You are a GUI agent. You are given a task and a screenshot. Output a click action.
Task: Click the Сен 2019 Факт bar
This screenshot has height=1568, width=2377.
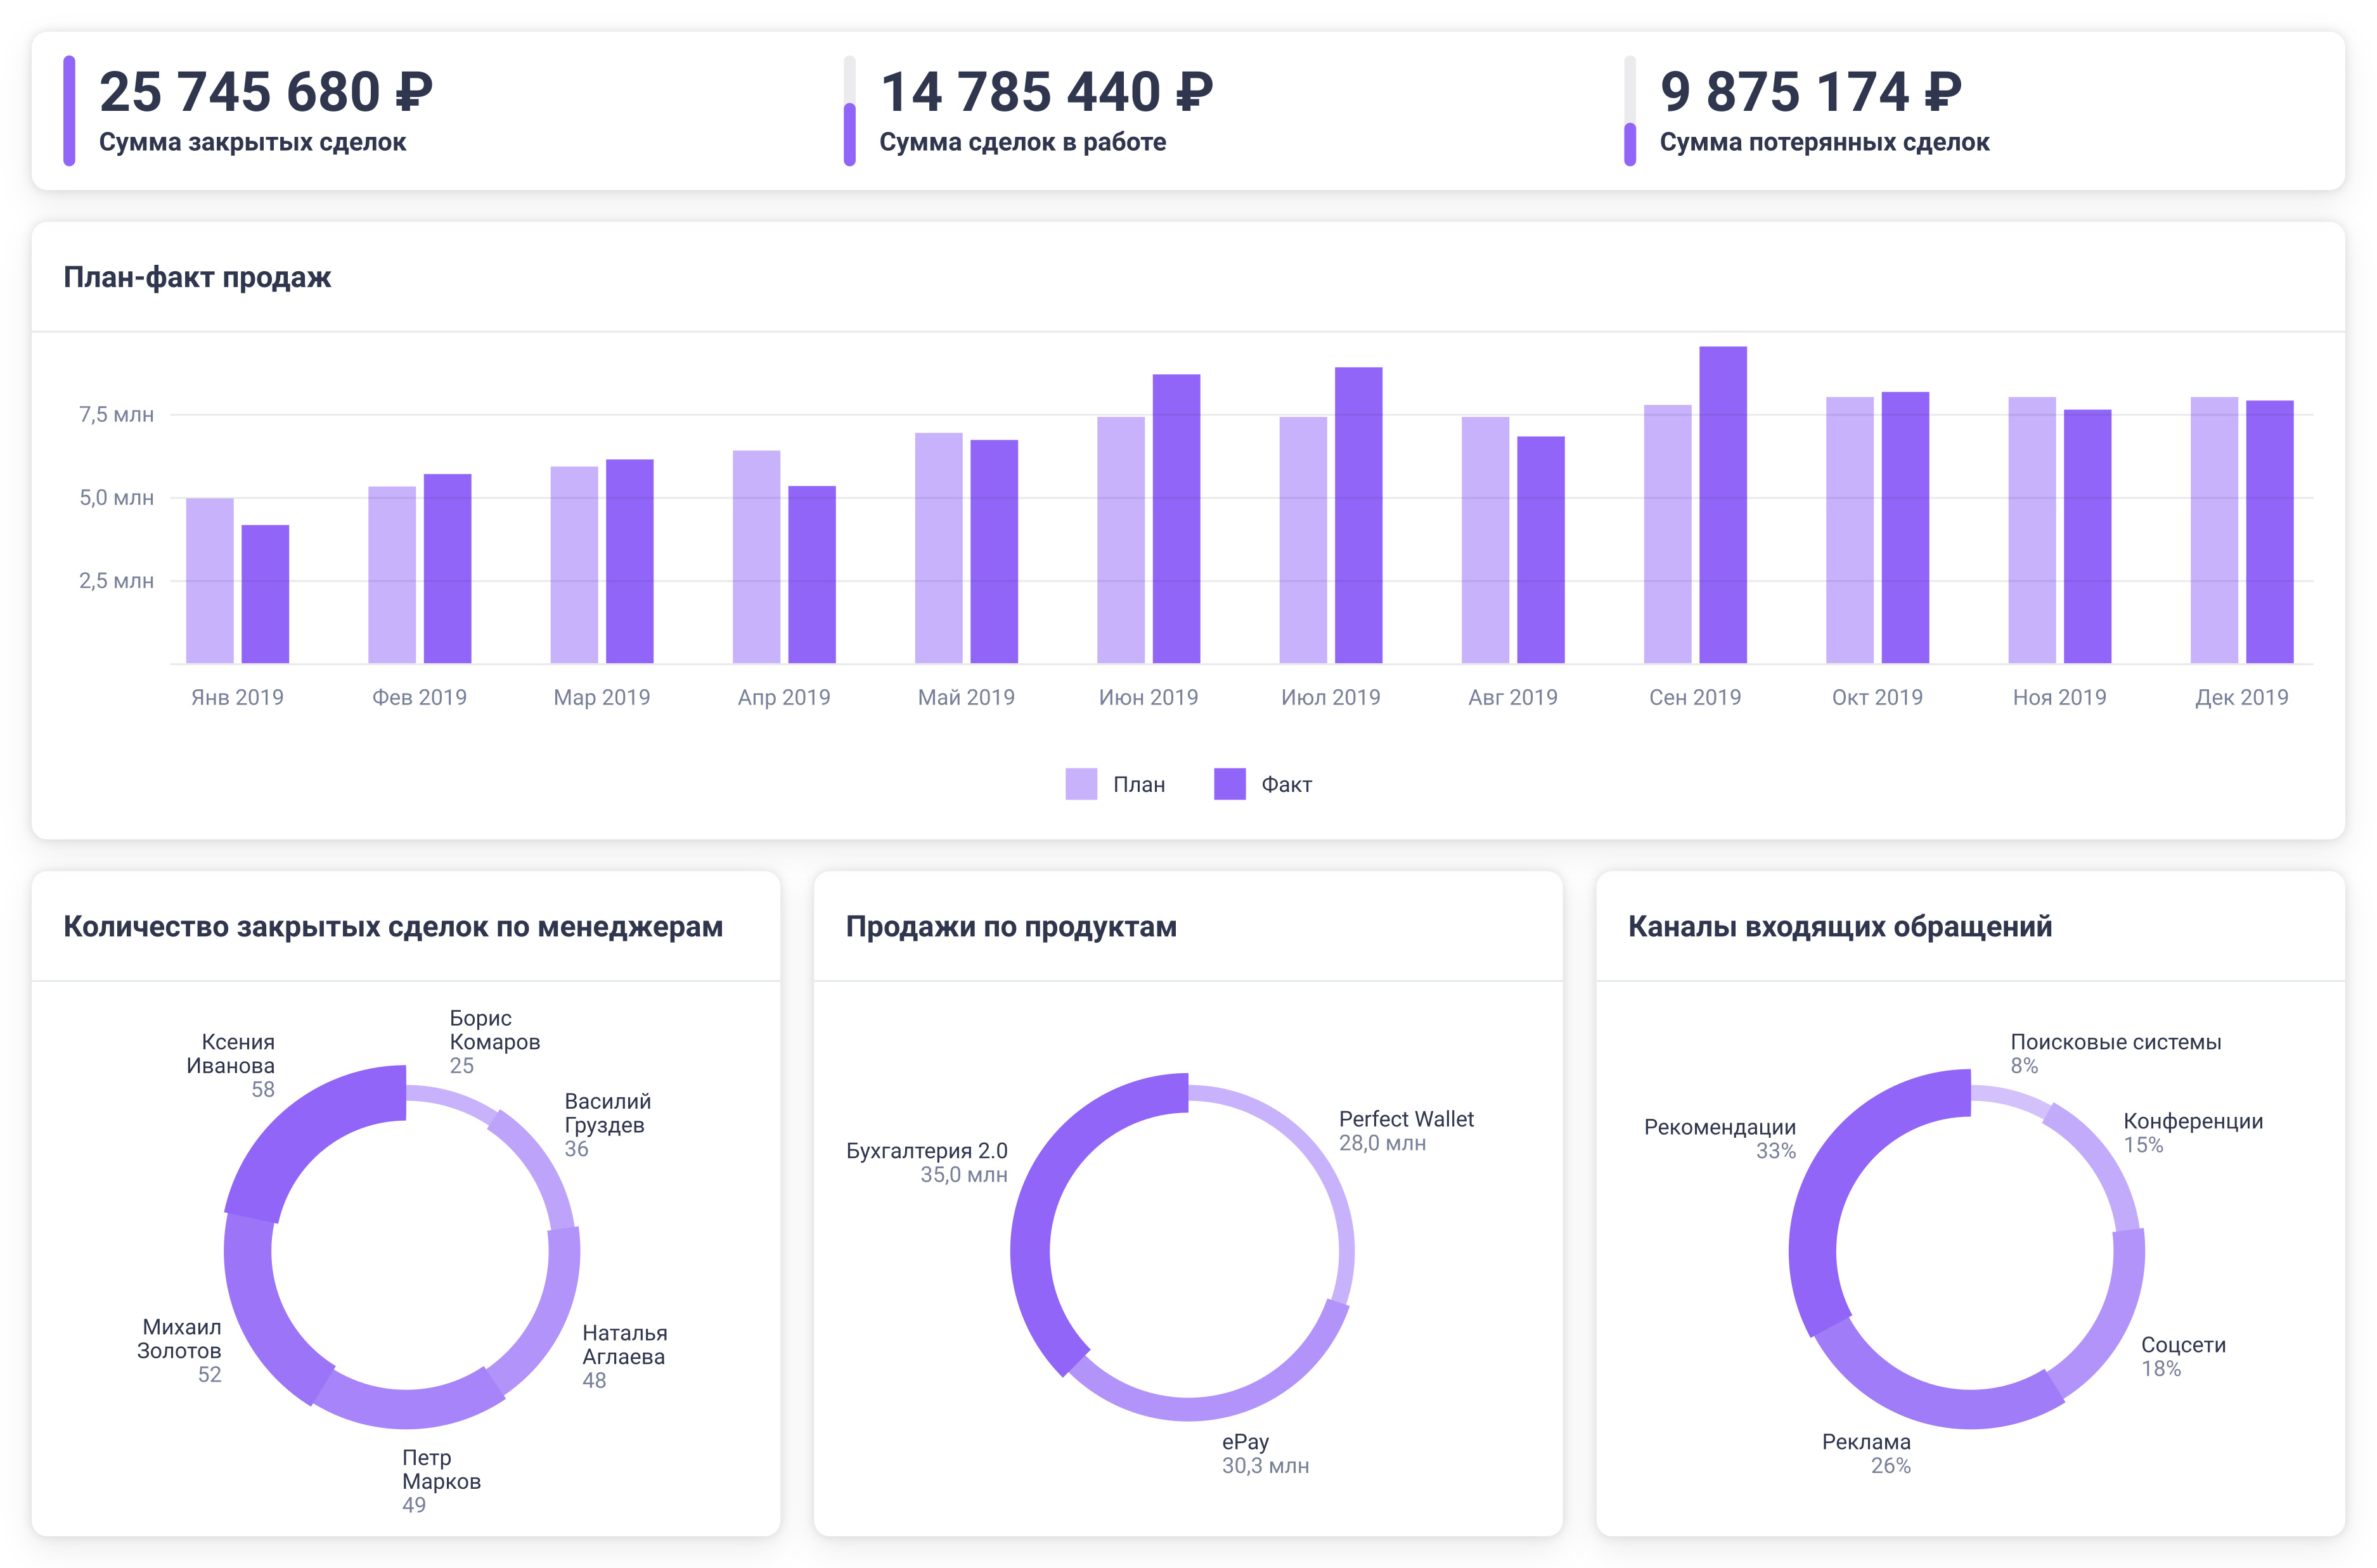click(x=1723, y=505)
